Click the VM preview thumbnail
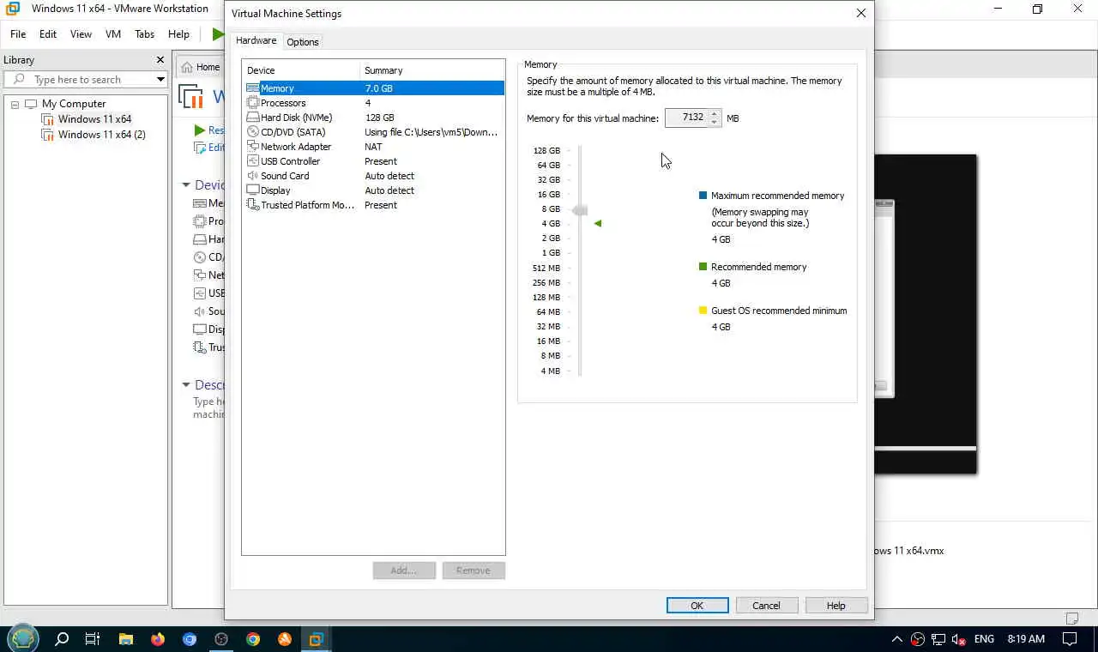Screen dimensions: 1098x652 click(x=926, y=314)
